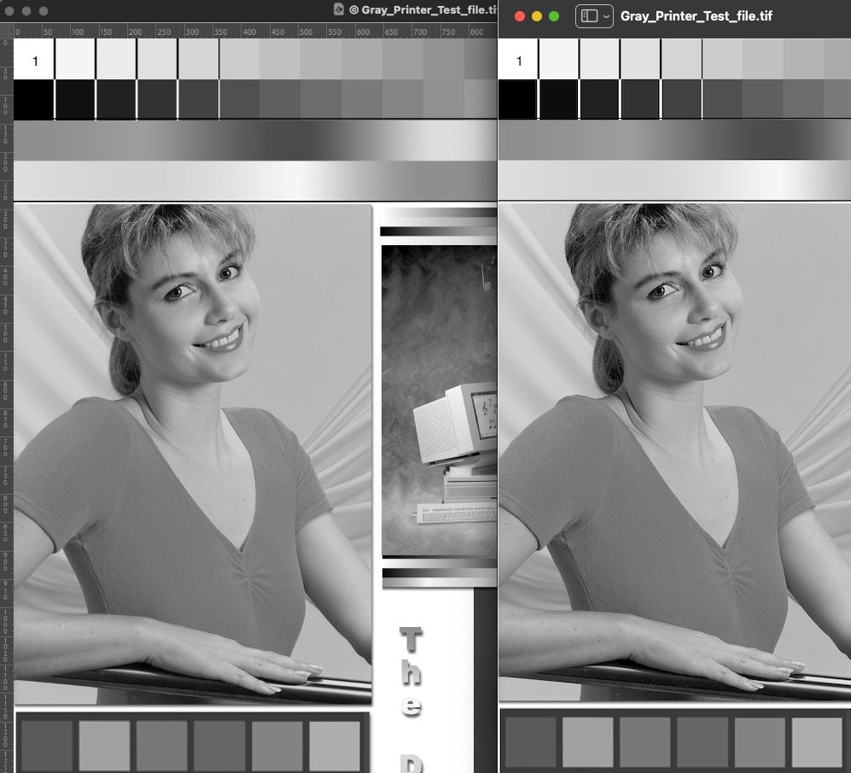Screen dimensions: 851x773
Task: Click the vintage computer picture in the Photoshop canvas
Action: (x=439, y=401)
